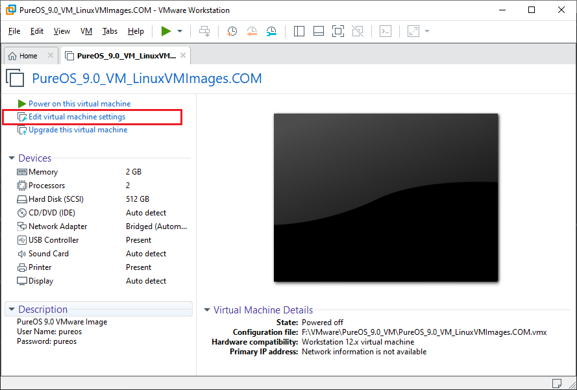Revert virtual machine to snapshot icon
The height and width of the screenshot is (390, 577).
(252, 31)
